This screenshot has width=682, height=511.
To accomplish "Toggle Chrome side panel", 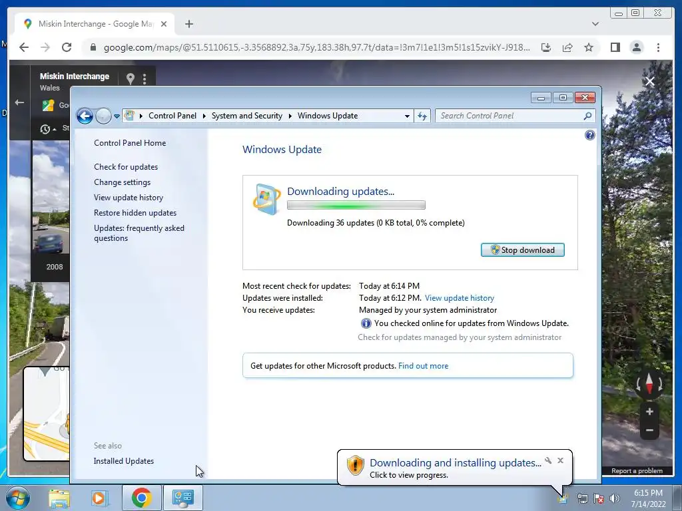I will [615, 47].
